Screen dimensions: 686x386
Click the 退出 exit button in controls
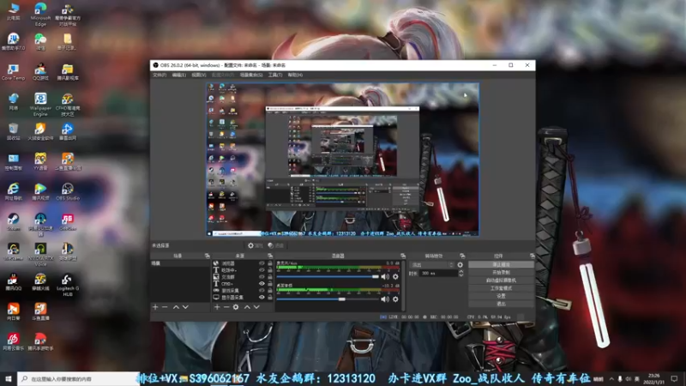[x=501, y=304]
